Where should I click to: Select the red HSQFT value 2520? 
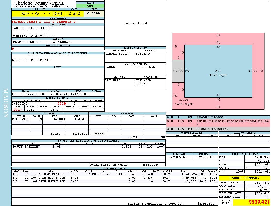tap(61, 104)
